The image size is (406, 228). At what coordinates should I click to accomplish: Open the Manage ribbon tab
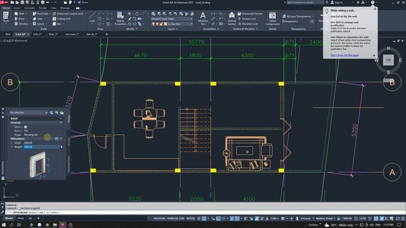point(65,8)
